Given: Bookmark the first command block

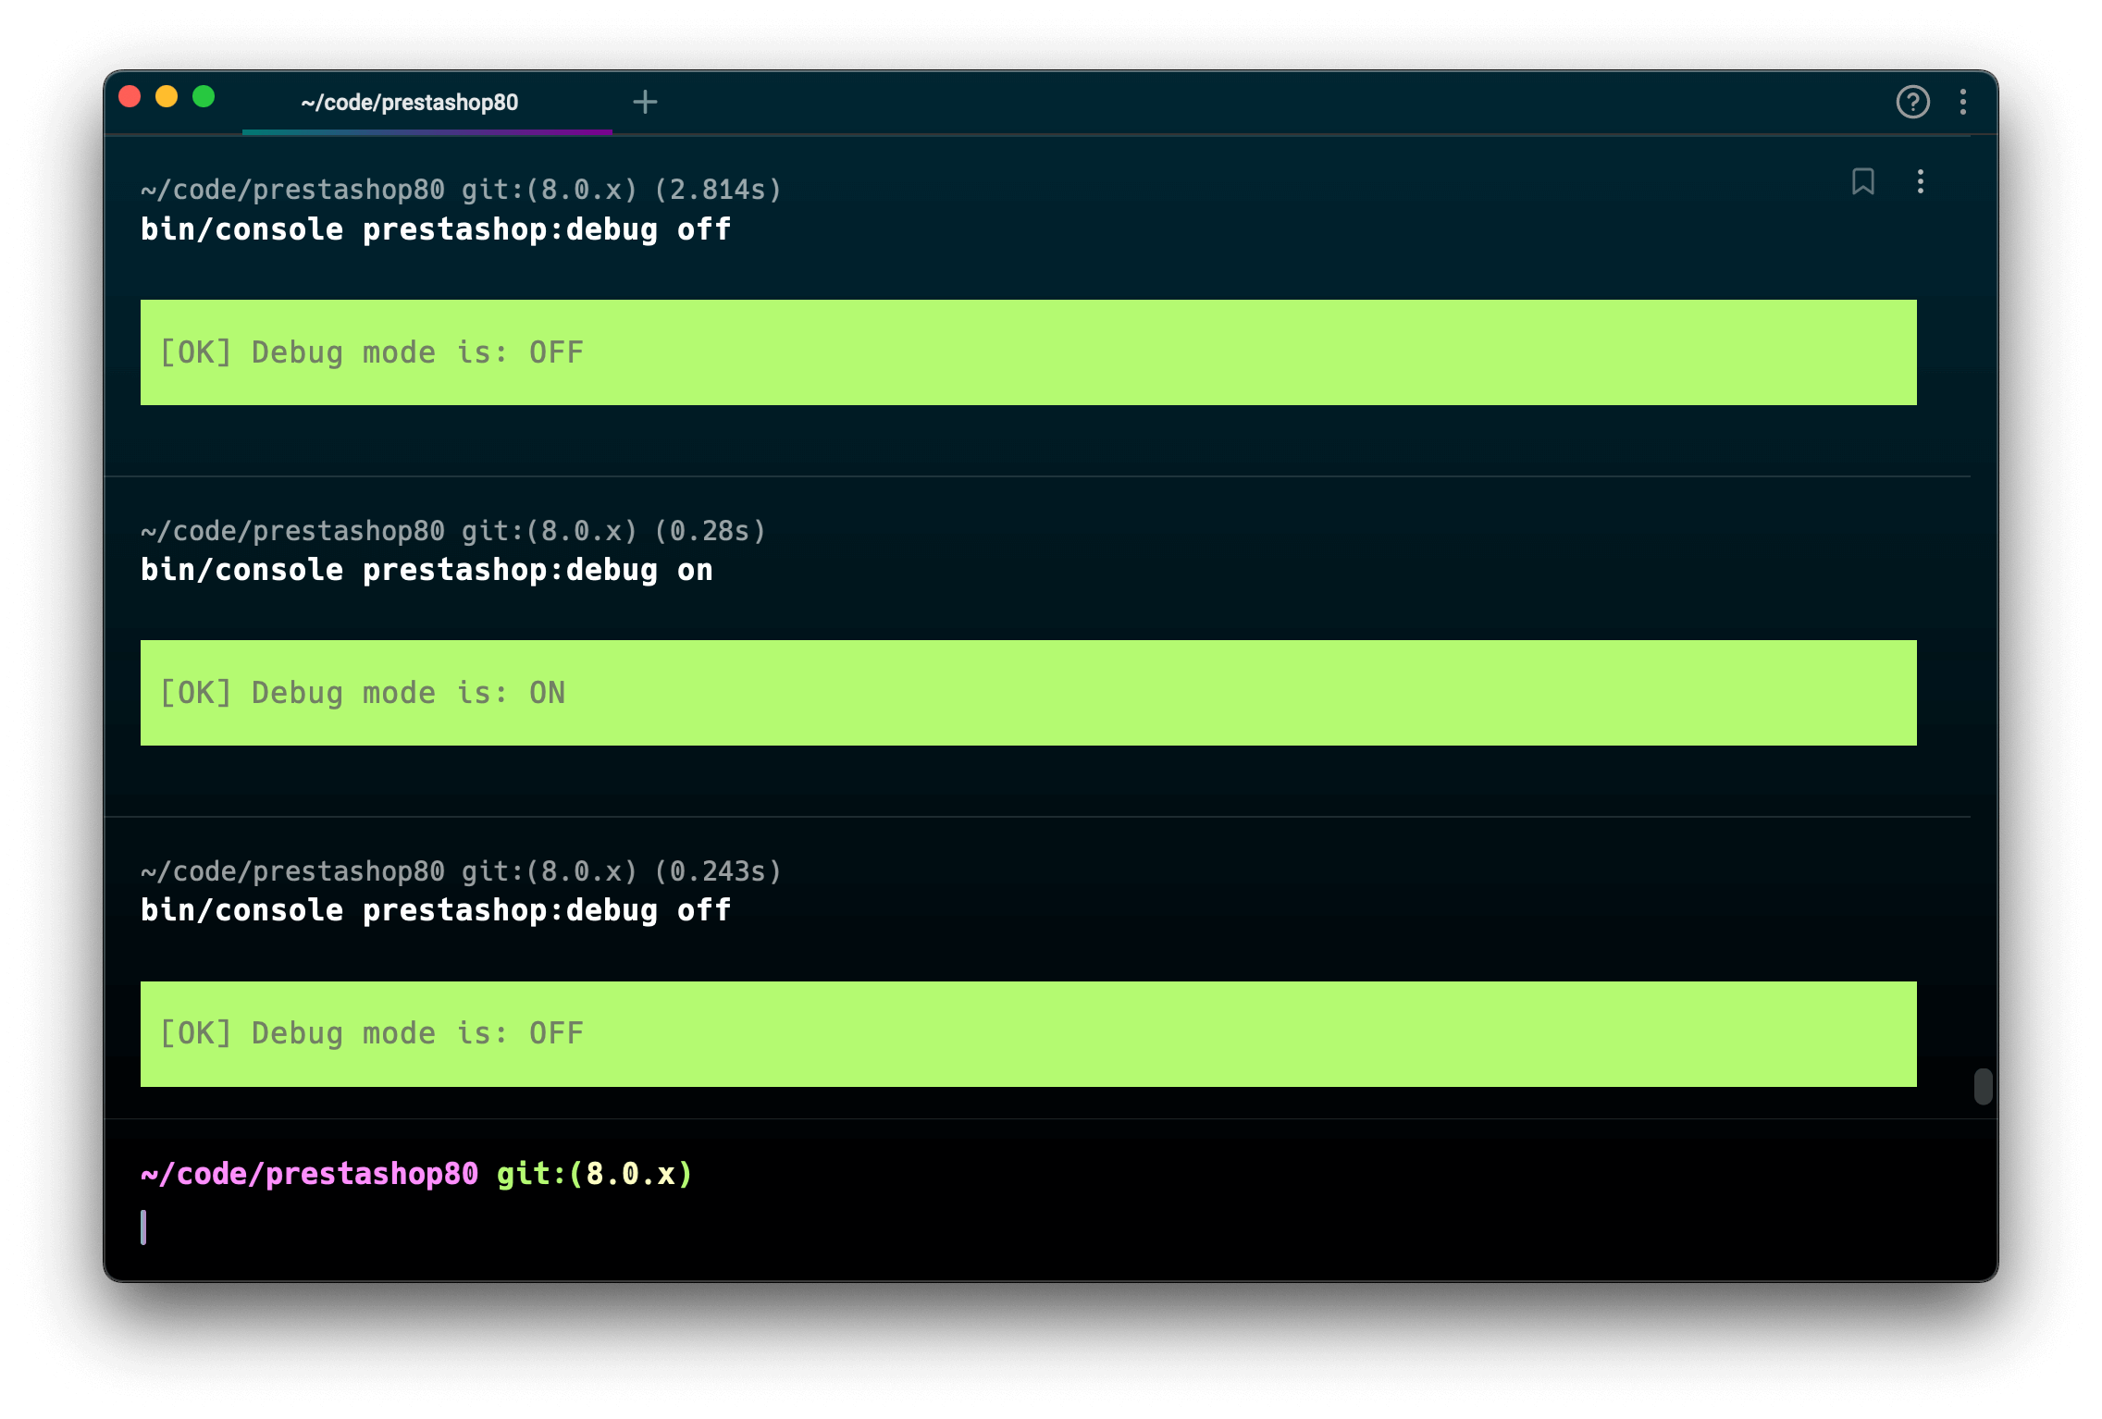Looking at the screenshot, I should point(1862,181).
